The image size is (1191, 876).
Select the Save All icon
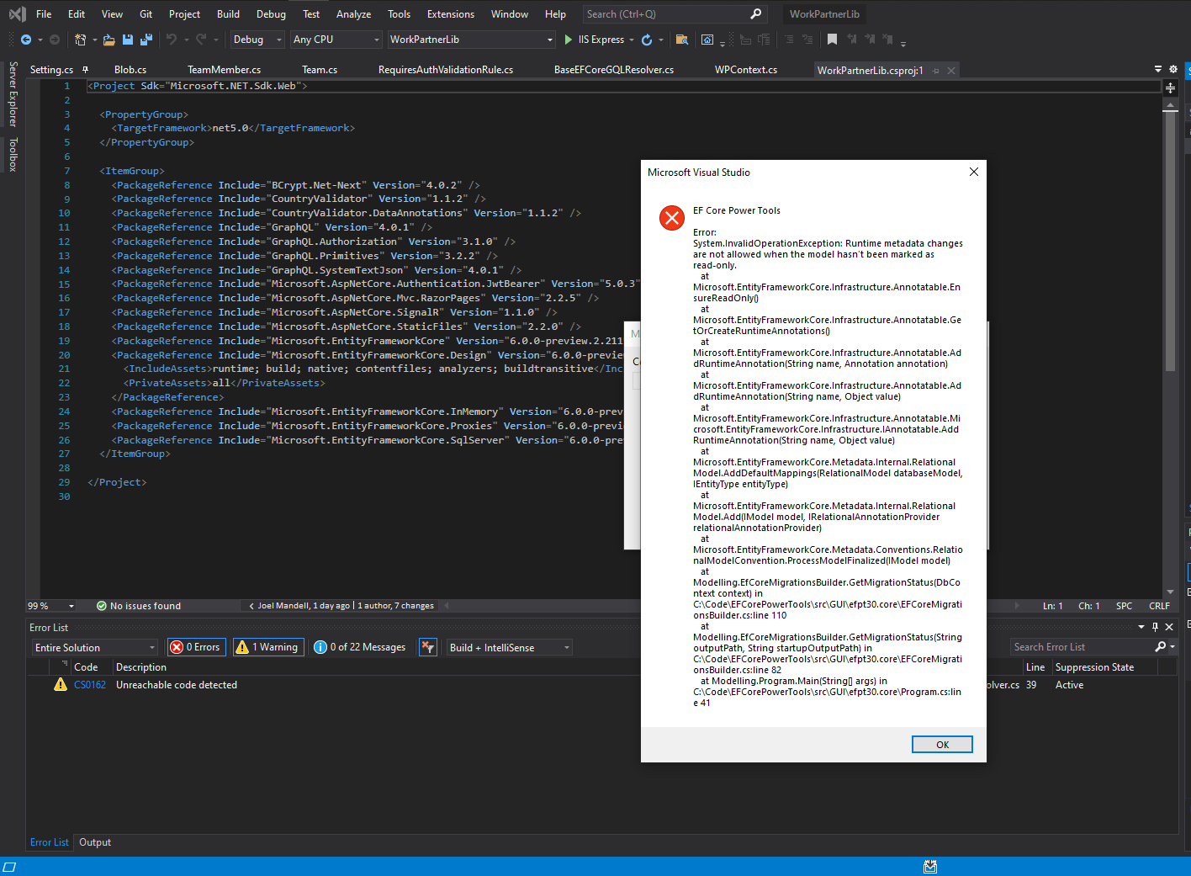coord(145,40)
